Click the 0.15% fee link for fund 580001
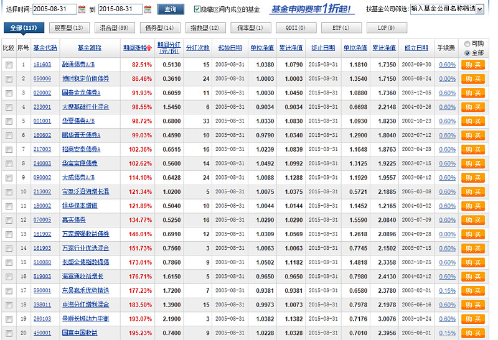 447,290
